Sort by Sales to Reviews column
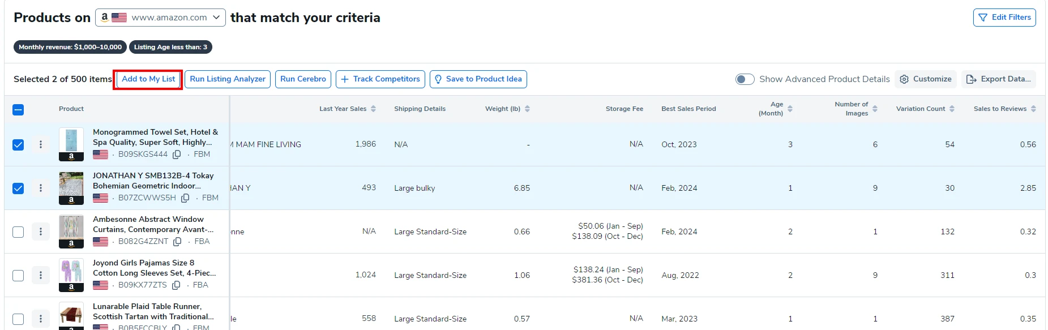 [x=1033, y=109]
